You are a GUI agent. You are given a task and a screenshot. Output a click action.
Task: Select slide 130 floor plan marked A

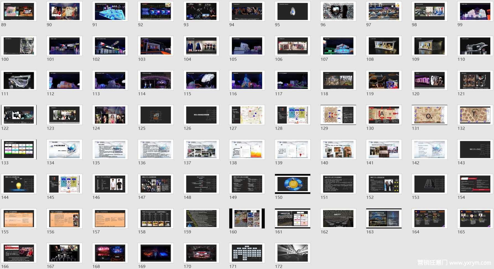click(384, 115)
